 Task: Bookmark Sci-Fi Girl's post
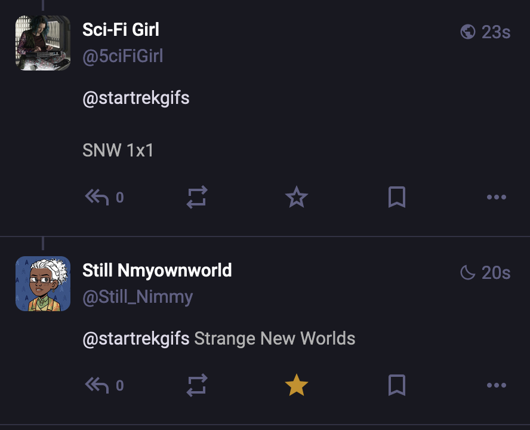click(396, 197)
